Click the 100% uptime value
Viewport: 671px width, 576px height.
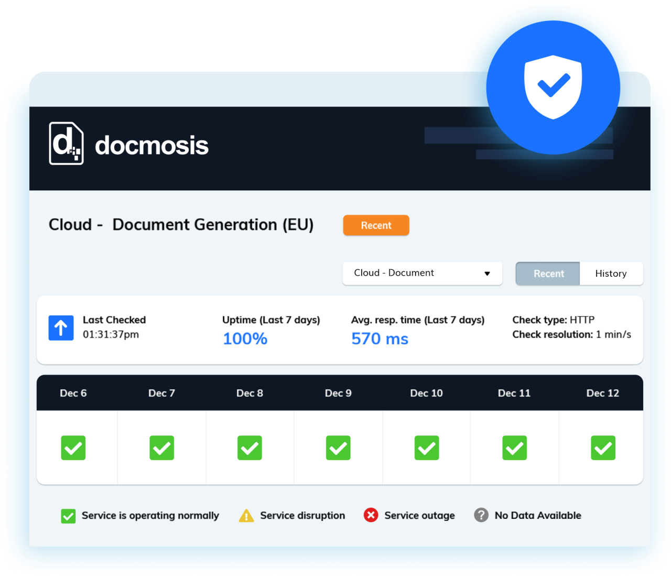(245, 339)
